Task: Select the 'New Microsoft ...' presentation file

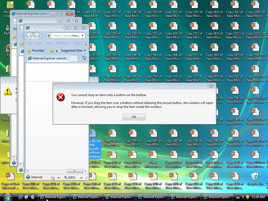Action: pyautogui.click(x=153, y=159)
